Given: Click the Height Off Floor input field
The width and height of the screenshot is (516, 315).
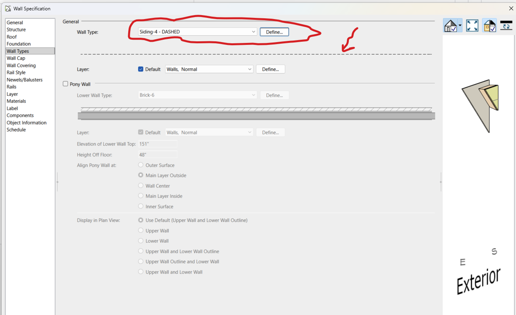Looking at the screenshot, I should (x=158, y=155).
